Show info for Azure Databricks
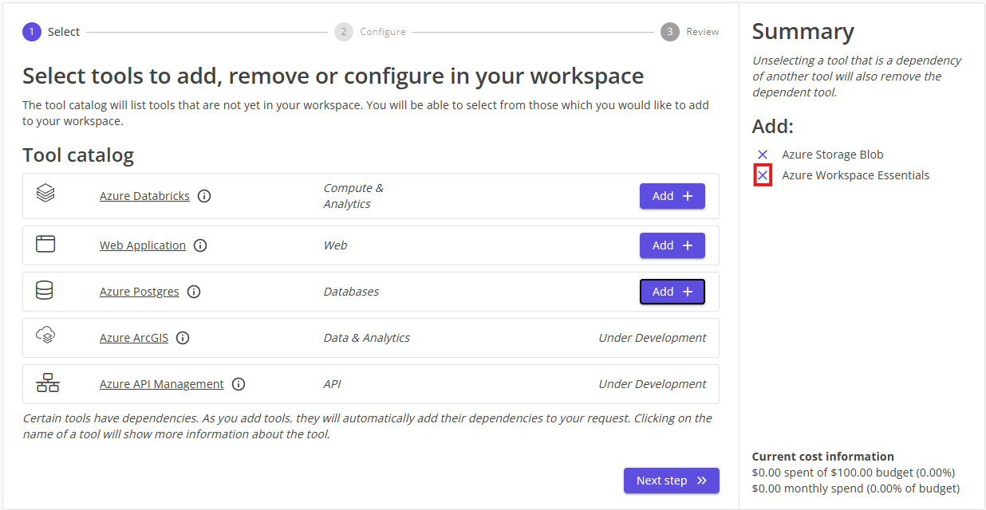Screen dimensions: 986x510 click(x=204, y=196)
